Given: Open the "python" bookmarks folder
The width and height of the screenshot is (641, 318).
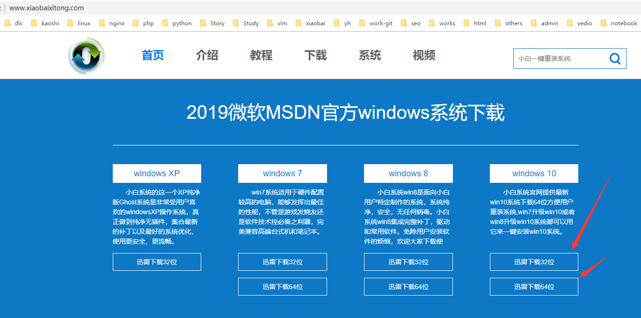Looking at the screenshot, I should coord(182,22).
